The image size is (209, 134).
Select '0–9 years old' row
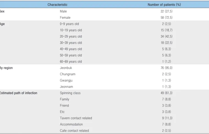pos(69,24)
